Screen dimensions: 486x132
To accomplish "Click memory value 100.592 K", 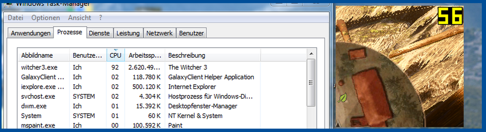I will tap(146, 126).
